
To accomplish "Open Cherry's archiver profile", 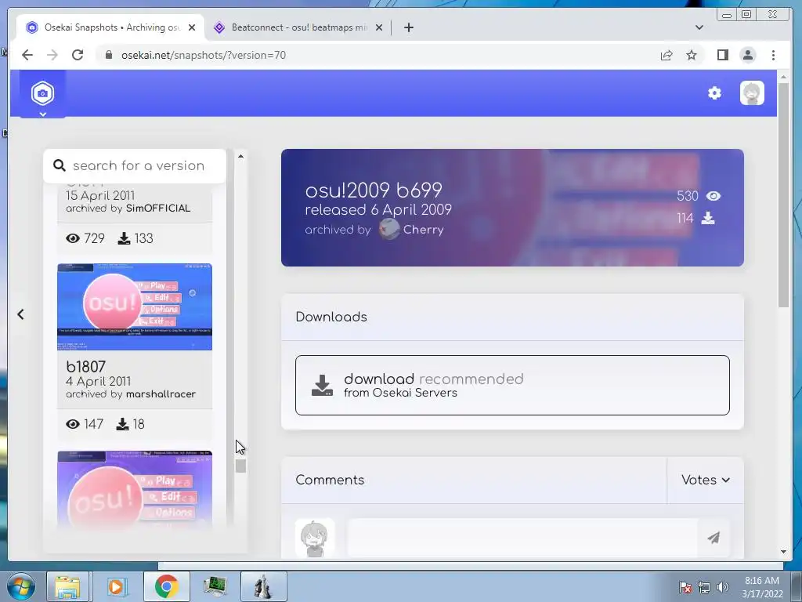I will (x=423, y=230).
